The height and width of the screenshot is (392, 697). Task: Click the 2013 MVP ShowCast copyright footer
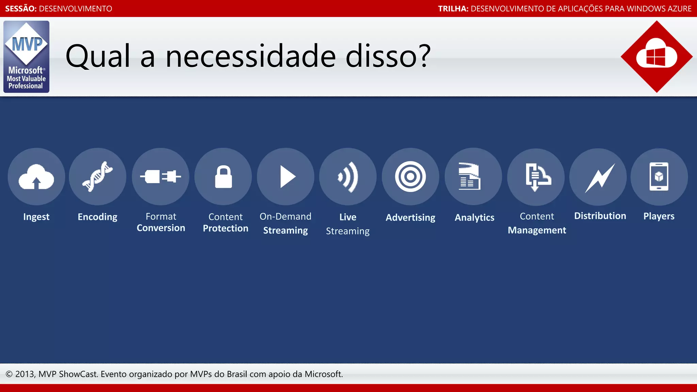tap(174, 374)
